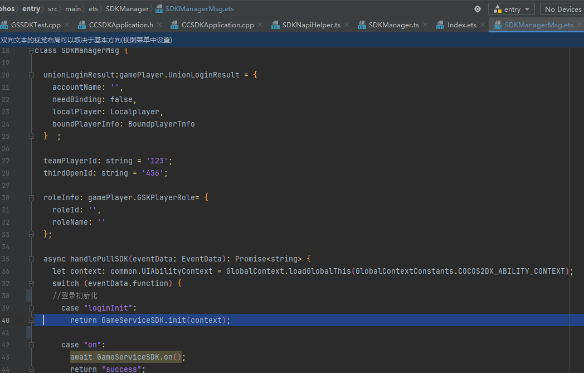Screen dimensions: 584x373
Task: Click the locate target icon in toolbar
Action: [478, 9]
